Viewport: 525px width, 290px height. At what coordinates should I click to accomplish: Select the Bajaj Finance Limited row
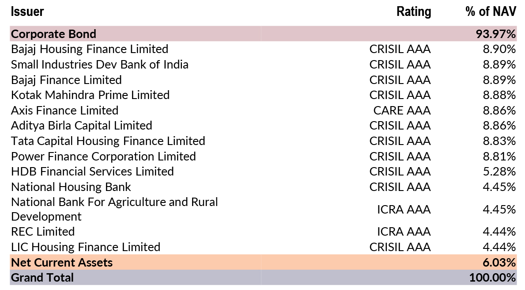[x=66, y=80]
